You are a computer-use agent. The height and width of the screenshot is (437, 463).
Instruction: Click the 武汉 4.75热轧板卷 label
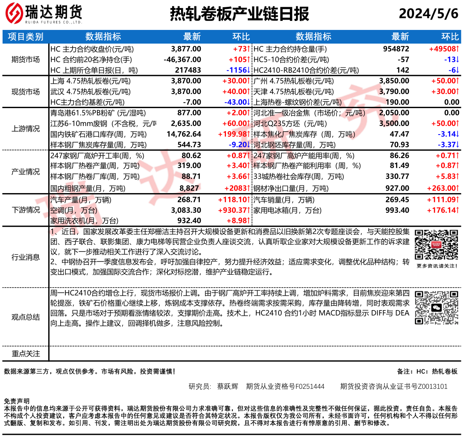(91, 91)
